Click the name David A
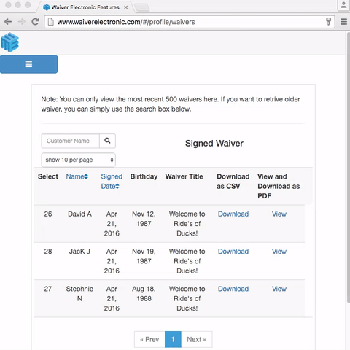 pyautogui.click(x=79, y=214)
